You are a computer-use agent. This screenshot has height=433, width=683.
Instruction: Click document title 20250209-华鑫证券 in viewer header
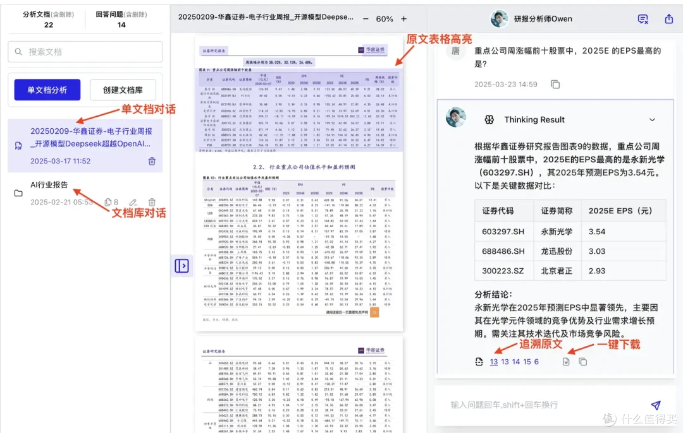[266, 18]
